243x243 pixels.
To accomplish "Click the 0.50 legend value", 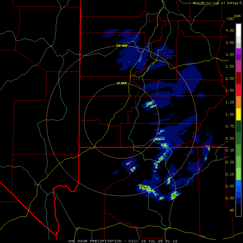I will [230, 139].
